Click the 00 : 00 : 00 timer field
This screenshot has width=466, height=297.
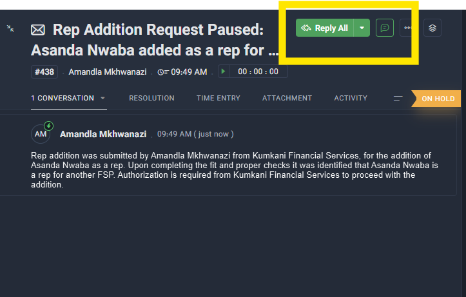[258, 72]
